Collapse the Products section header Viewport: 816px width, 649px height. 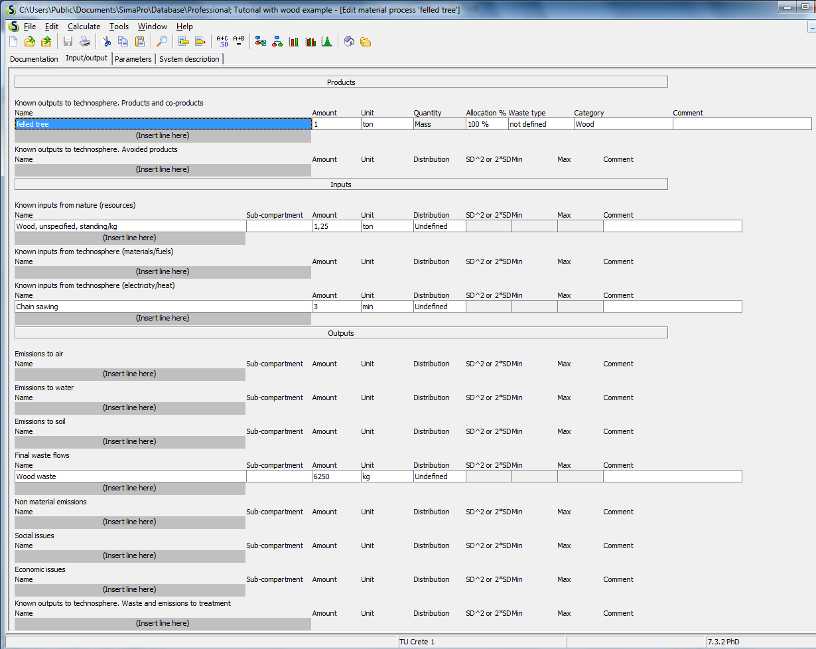pyautogui.click(x=341, y=82)
